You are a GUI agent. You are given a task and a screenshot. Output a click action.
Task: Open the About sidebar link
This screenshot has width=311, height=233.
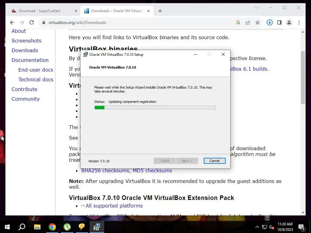tap(19, 31)
